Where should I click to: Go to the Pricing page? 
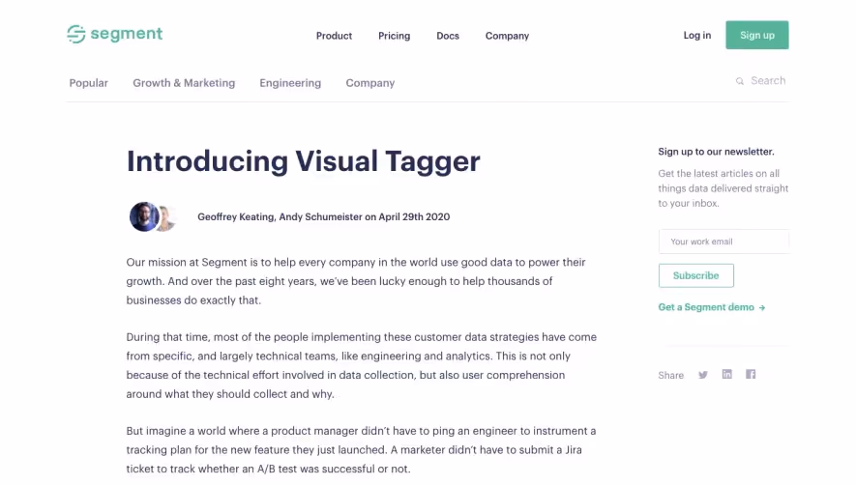click(395, 36)
